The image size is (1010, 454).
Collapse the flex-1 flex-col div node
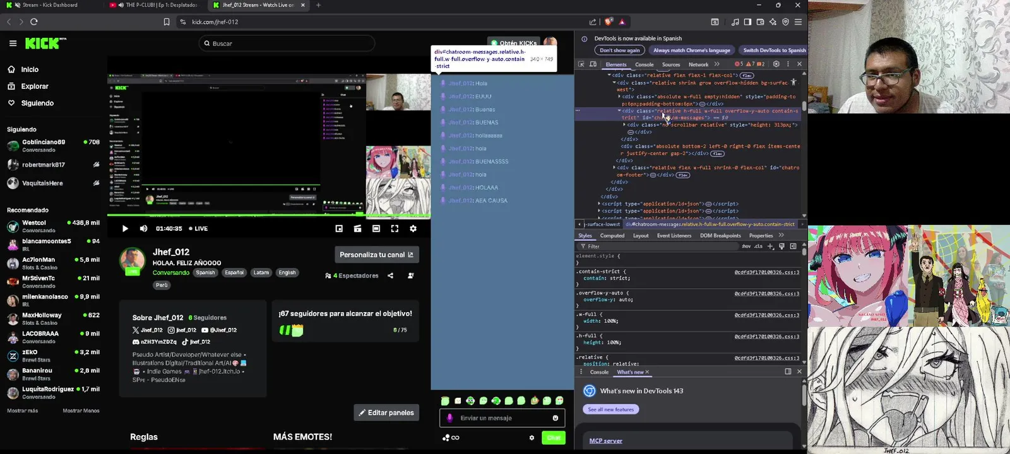(609, 75)
